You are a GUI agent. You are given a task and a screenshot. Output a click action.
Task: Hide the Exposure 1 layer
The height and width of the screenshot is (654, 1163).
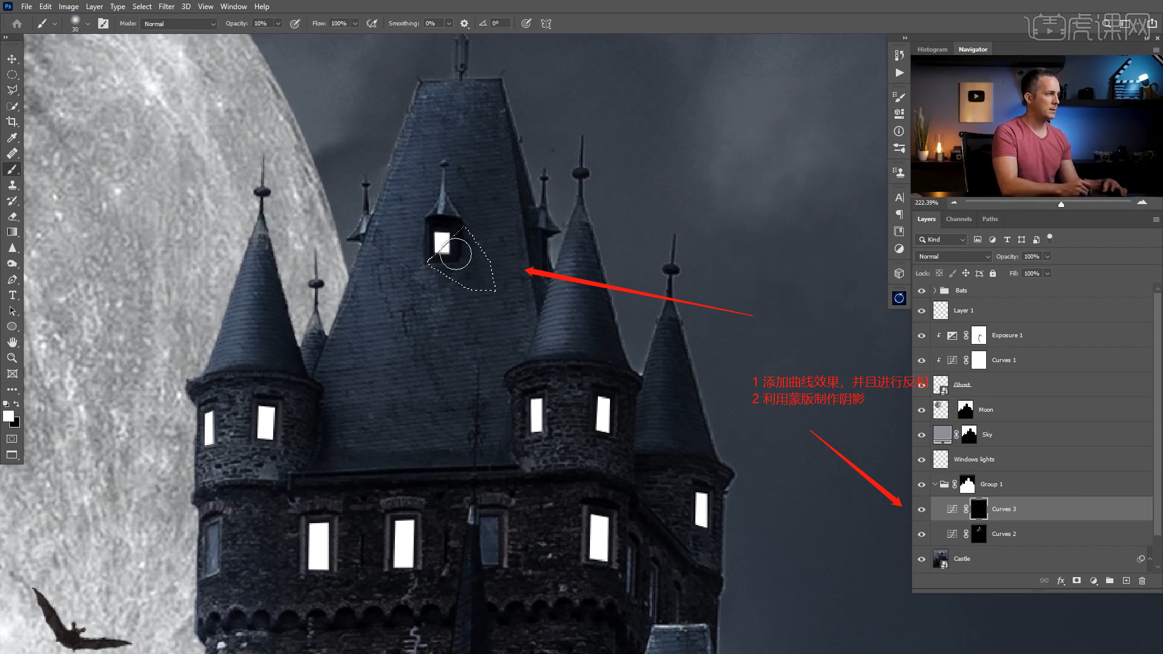(x=922, y=335)
